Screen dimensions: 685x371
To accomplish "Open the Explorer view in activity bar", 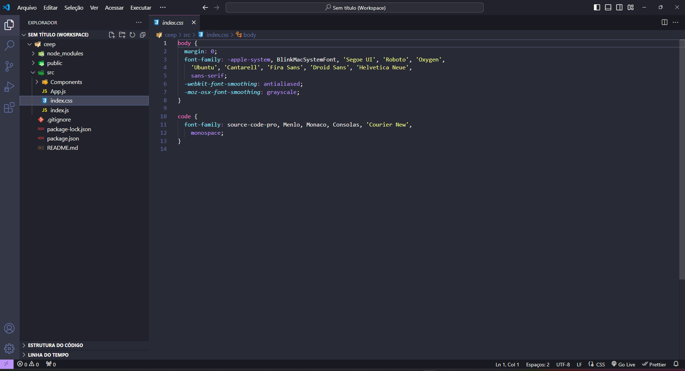I will (9, 25).
